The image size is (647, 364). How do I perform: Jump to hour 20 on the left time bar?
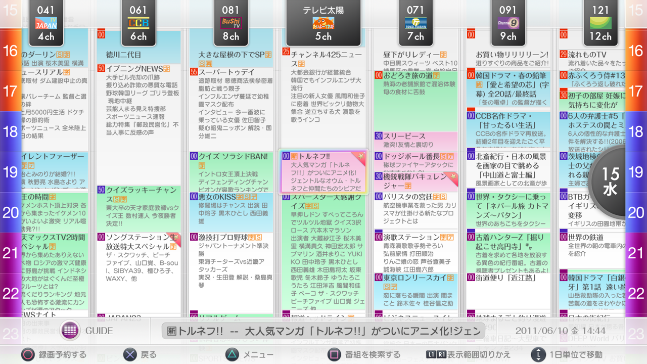point(11,212)
